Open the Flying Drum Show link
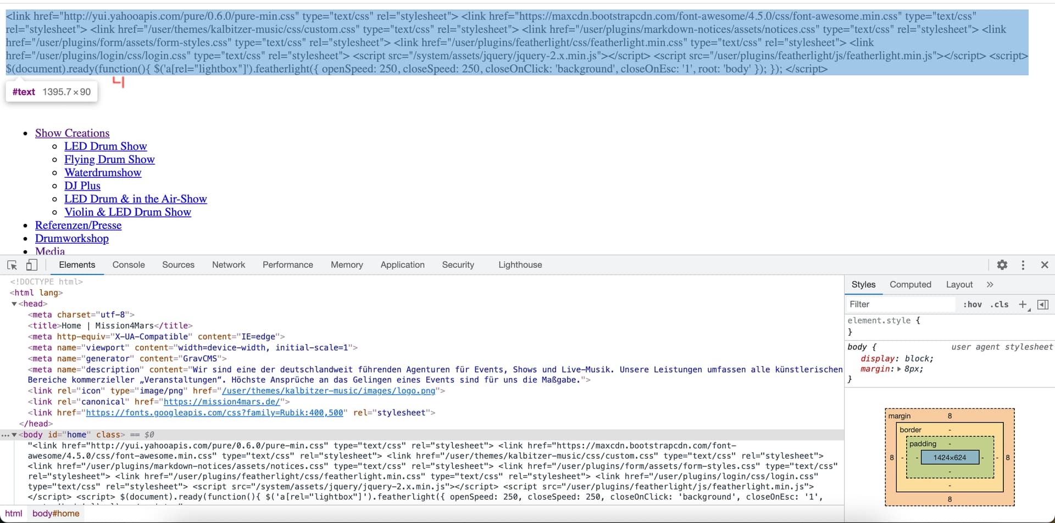The width and height of the screenshot is (1055, 523). point(109,159)
